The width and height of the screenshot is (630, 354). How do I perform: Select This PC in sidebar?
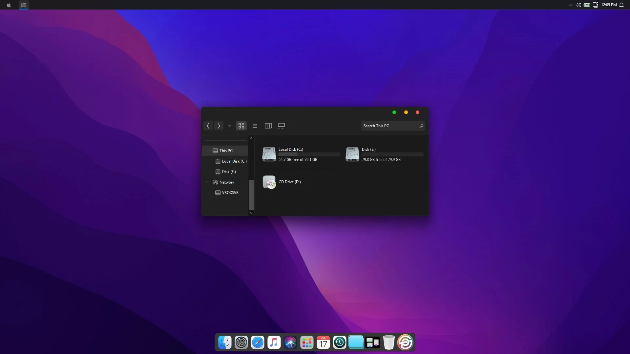(x=226, y=151)
